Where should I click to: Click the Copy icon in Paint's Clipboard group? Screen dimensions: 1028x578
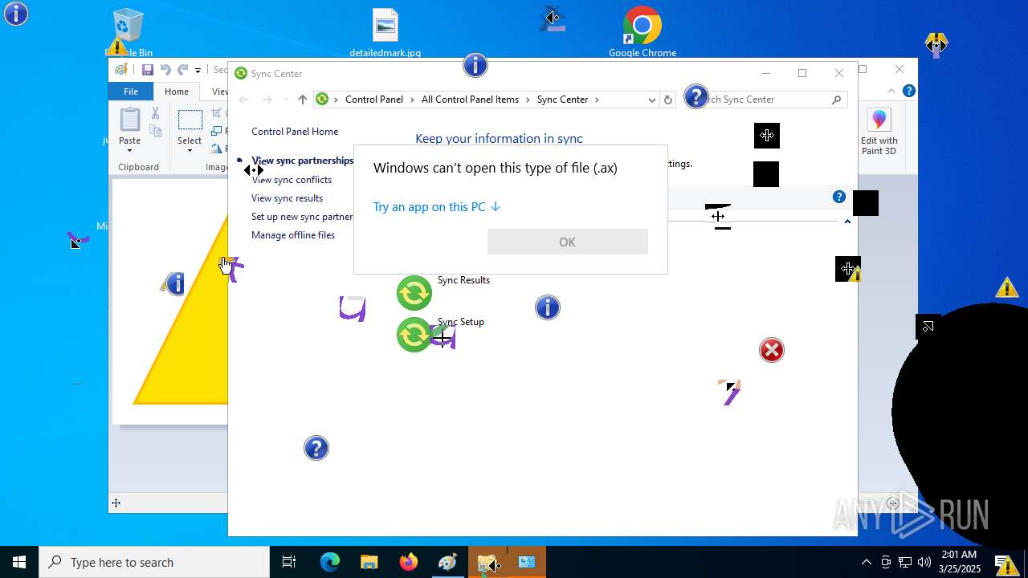pyautogui.click(x=156, y=131)
